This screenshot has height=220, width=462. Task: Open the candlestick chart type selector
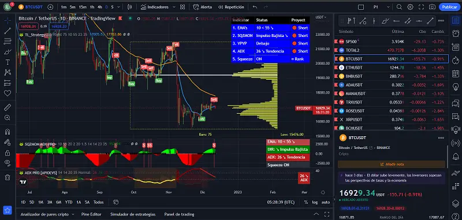pos(129,7)
